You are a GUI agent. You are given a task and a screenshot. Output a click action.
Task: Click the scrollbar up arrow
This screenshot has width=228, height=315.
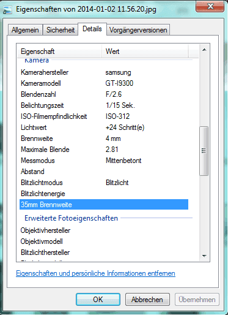(204, 50)
